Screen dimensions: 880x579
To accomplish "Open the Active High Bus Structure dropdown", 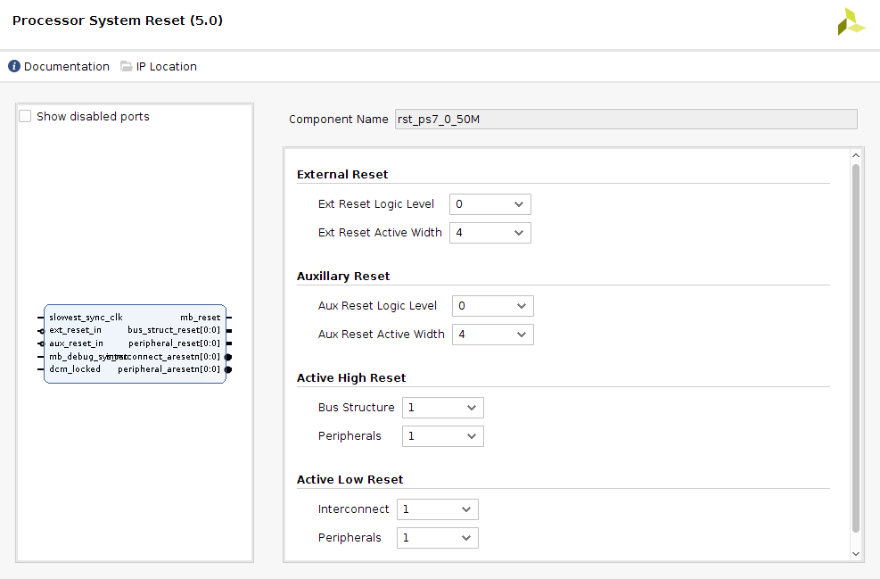I will point(442,408).
